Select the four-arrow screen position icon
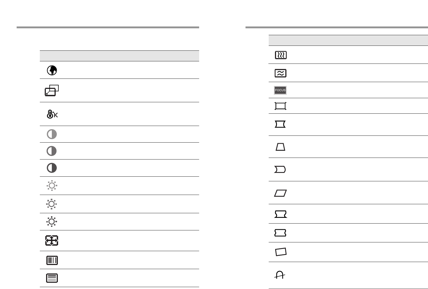Image resolution: width=428 pixels, height=289 pixels. [x=52, y=241]
